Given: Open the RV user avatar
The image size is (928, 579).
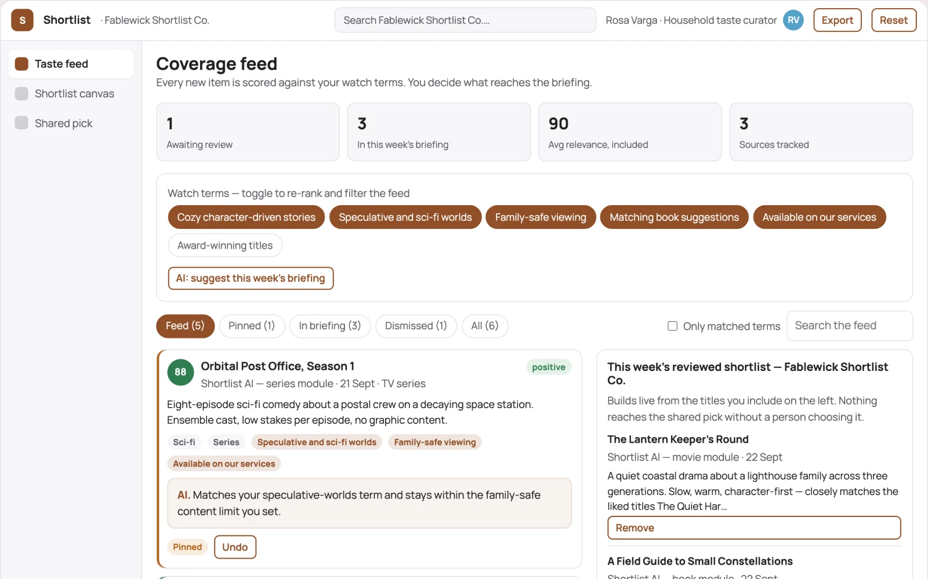Looking at the screenshot, I should coord(793,20).
